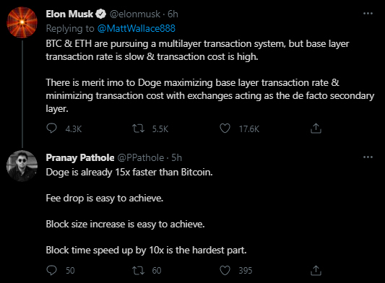Like Elon Musk's tweet with heart icon
Screen dimensions: 385x283
click(225, 129)
